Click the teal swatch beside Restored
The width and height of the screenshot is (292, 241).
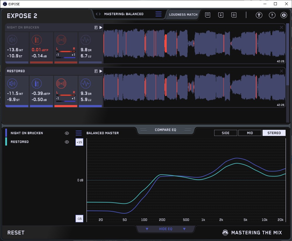tap(6, 141)
